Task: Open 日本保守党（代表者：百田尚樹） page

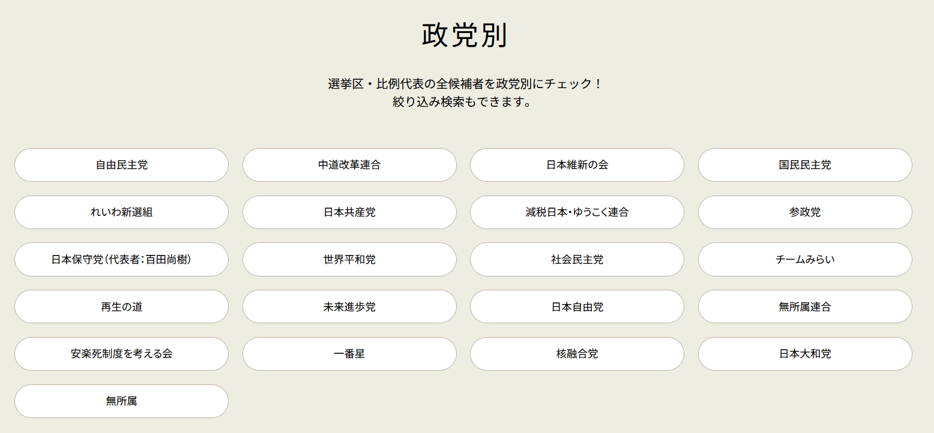Action: pyautogui.click(x=121, y=260)
